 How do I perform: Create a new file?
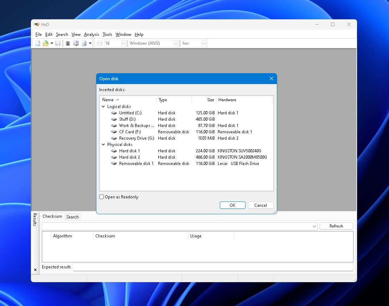(x=37, y=43)
